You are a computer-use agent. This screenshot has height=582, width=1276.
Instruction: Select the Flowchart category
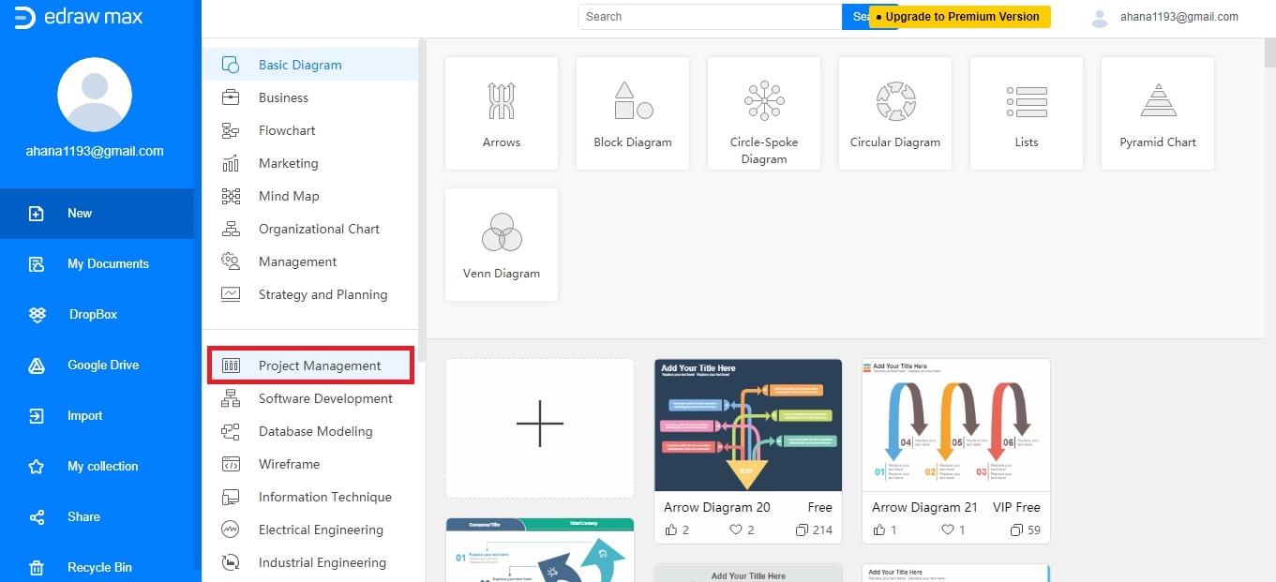(x=310, y=130)
